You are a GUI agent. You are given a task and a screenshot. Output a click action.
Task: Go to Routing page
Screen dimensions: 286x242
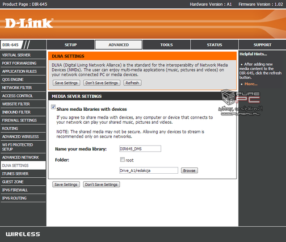(23, 129)
